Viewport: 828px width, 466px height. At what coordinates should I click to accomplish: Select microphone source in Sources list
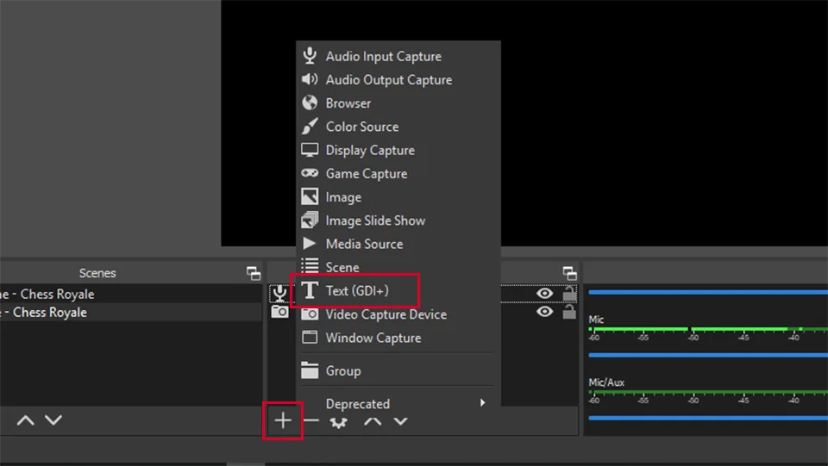pos(279,293)
